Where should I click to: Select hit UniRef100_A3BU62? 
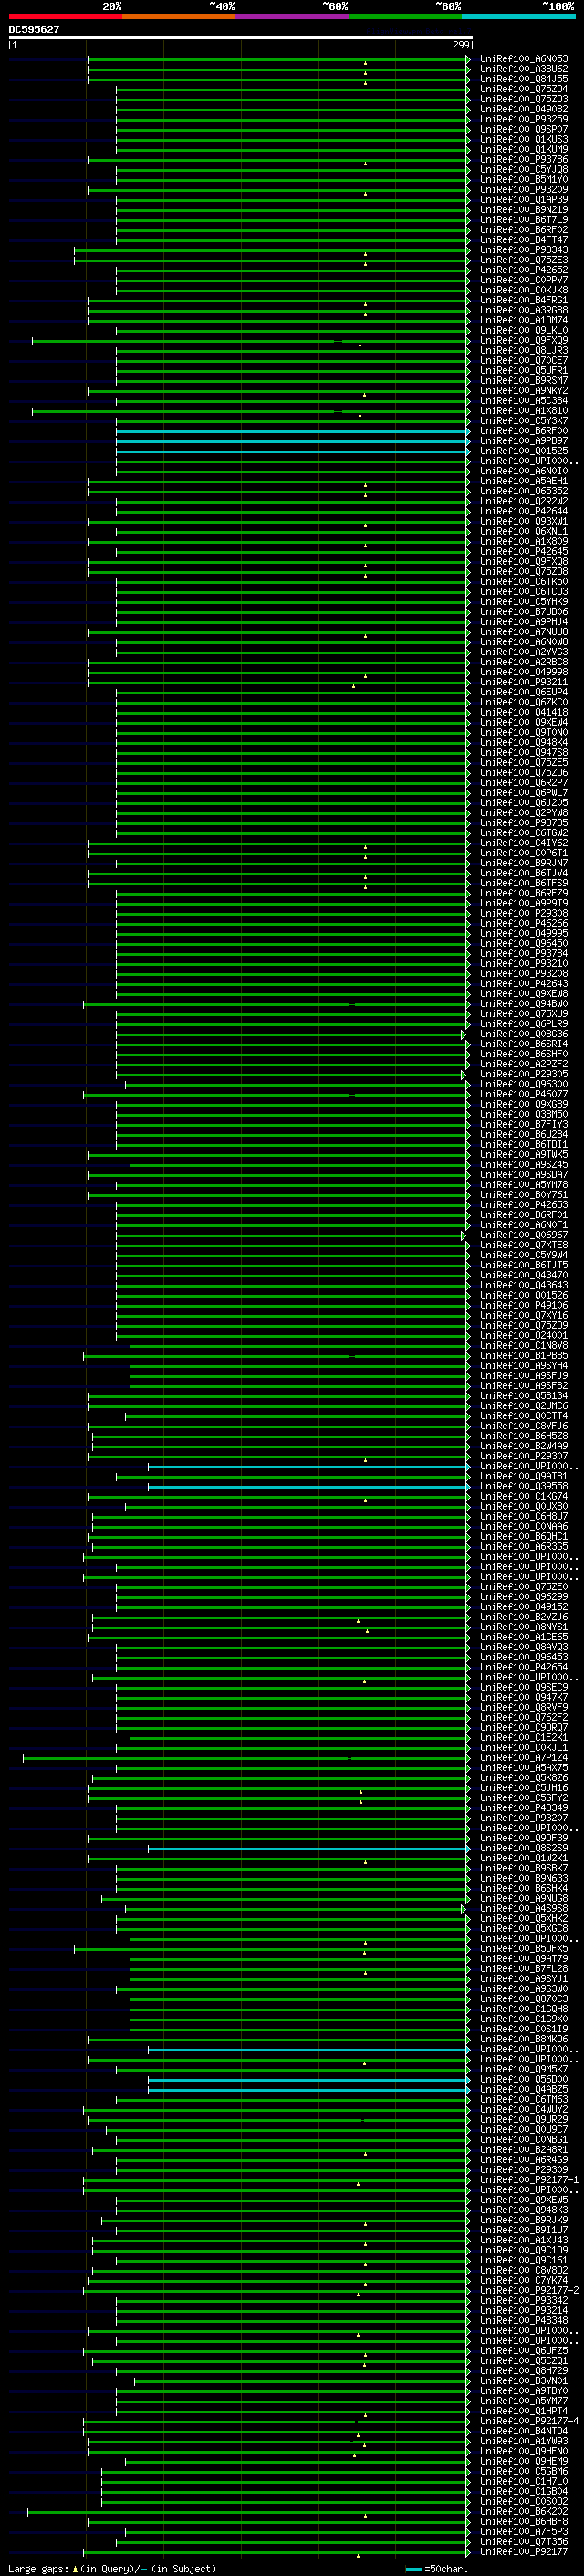(x=524, y=69)
